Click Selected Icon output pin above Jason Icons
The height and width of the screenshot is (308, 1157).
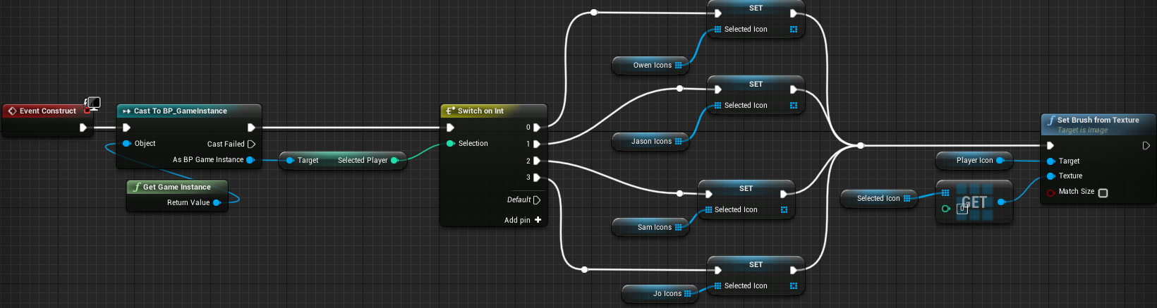[x=794, y=105]
